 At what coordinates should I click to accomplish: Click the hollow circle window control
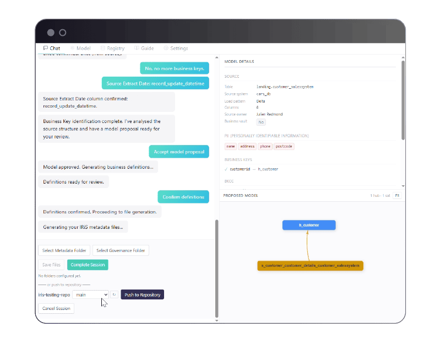[x=63, y=33]
